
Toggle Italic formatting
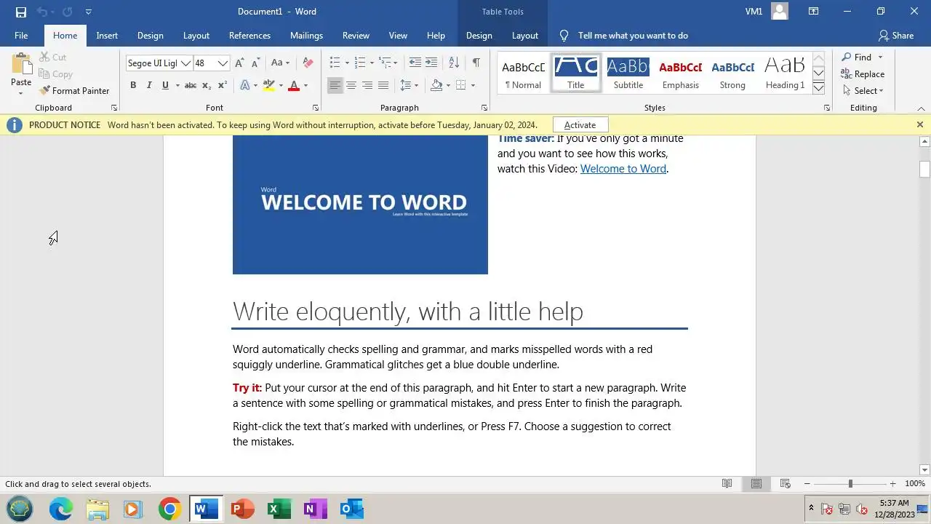pos(149,85)
